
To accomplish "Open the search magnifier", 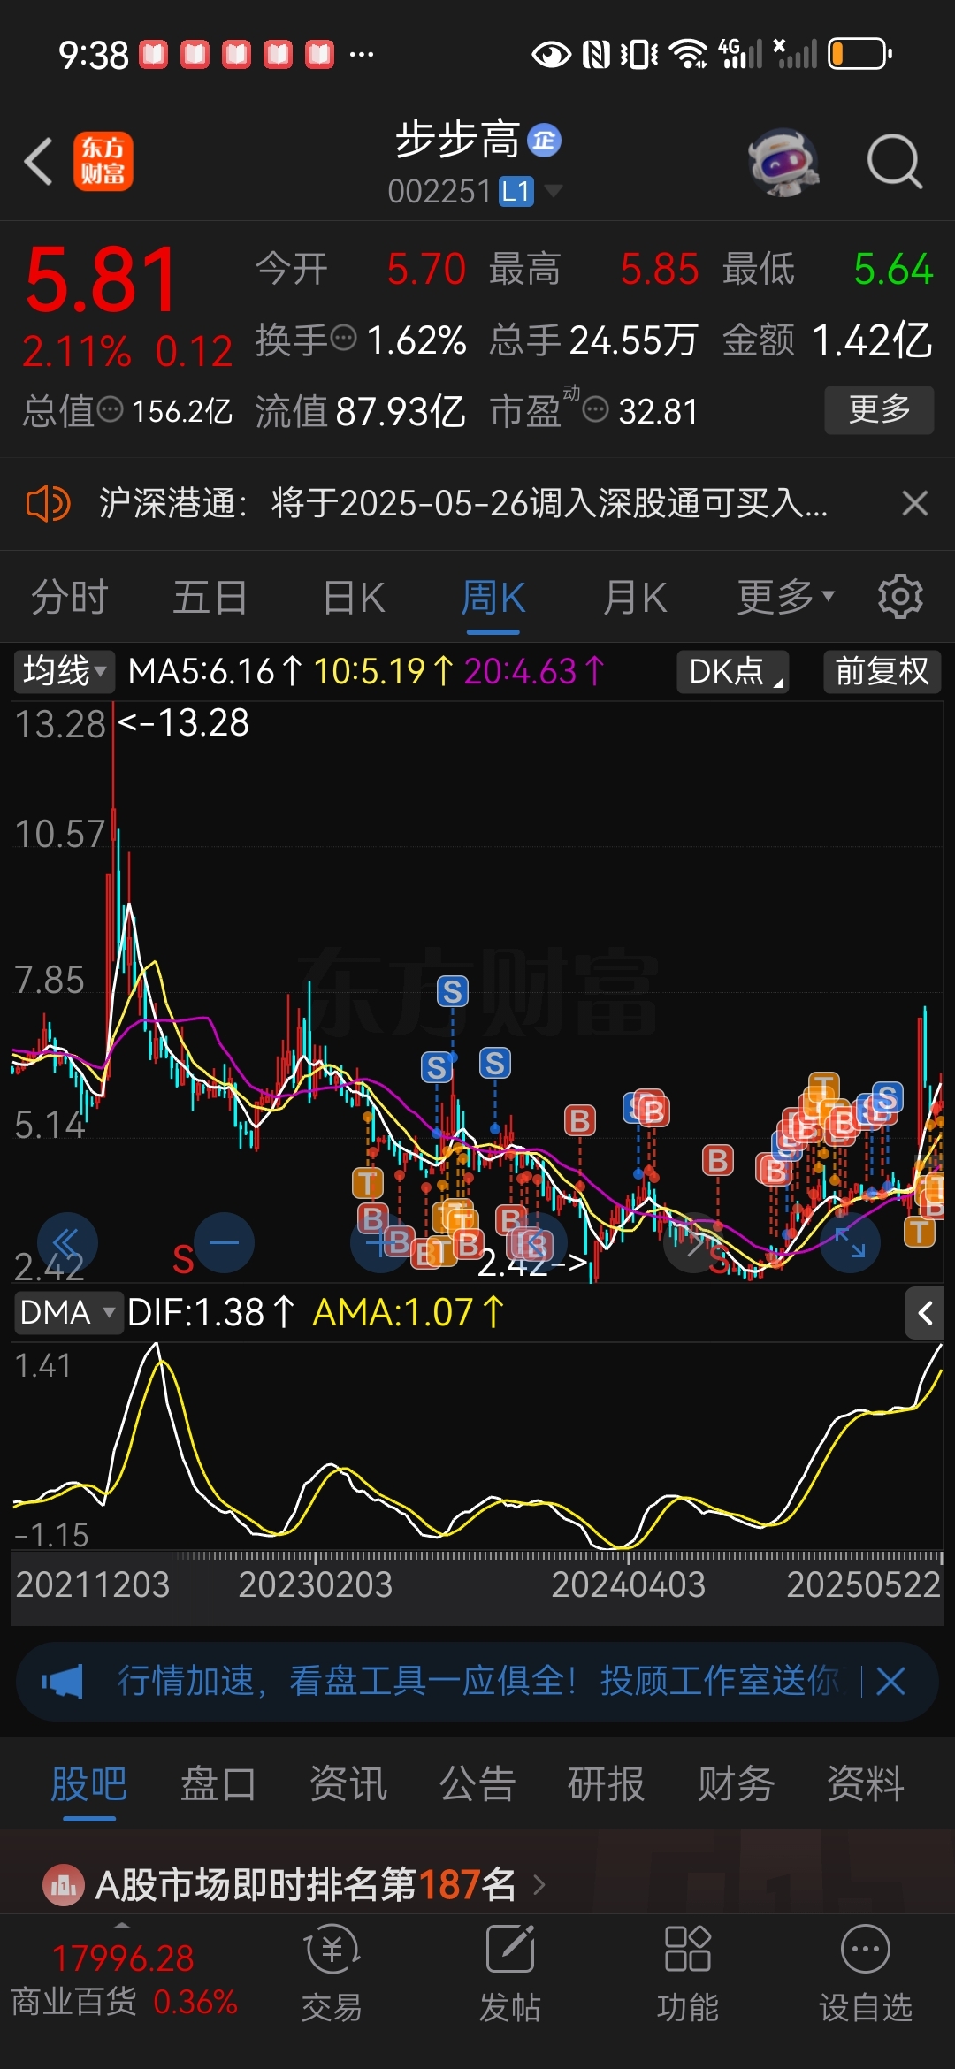I will (894, 162).
